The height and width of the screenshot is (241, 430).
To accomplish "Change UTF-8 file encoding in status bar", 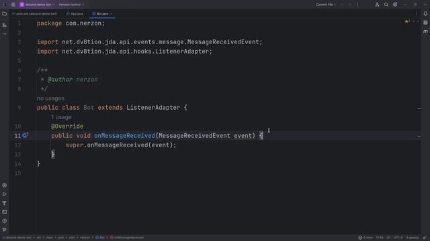I will click(398, 238).
